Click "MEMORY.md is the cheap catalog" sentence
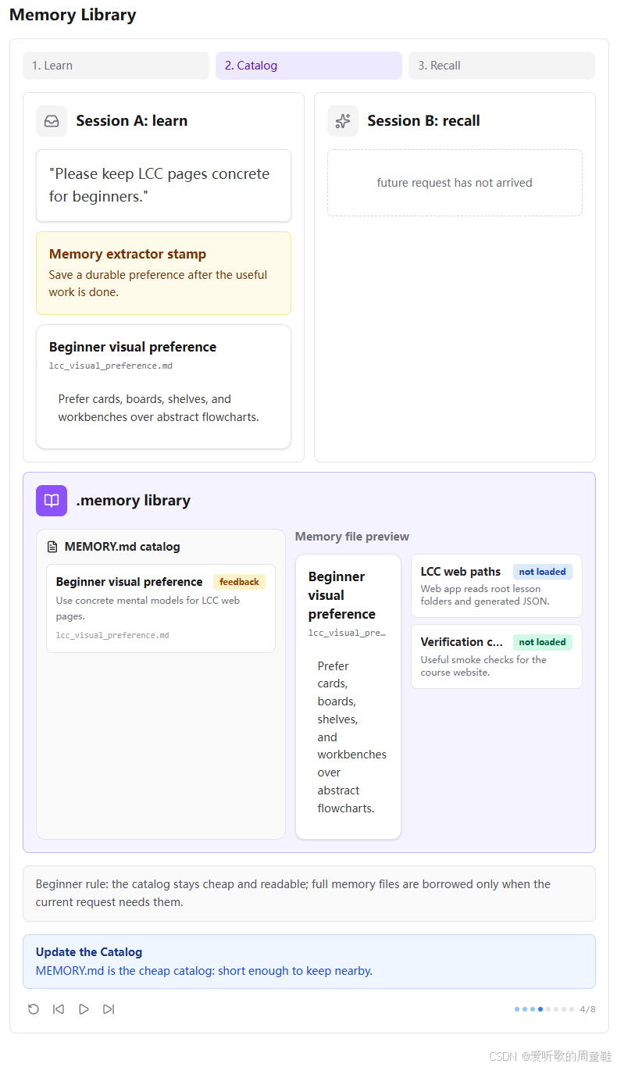Screen dimensions: 617x1067 point(204,971)
